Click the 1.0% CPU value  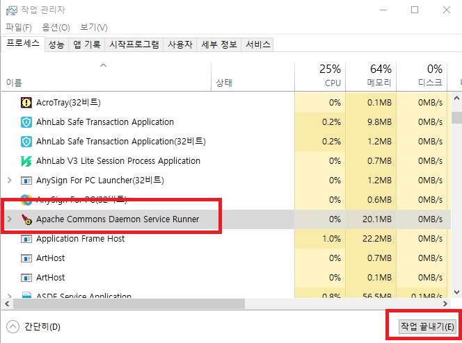pos(331,239)
